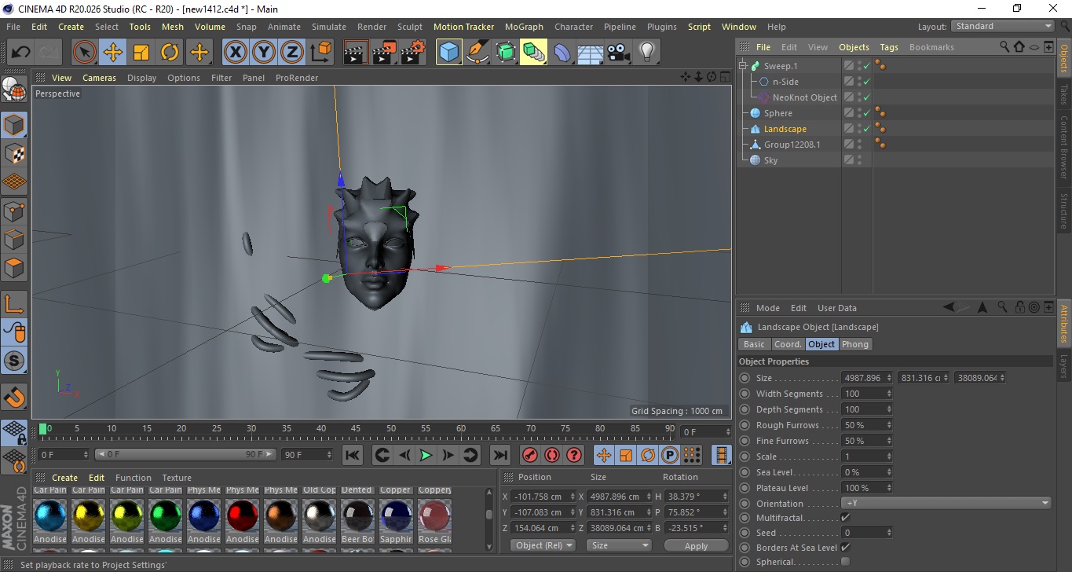
Task: Collapse the Sweep.1 tree item
Action: point(743,66)
